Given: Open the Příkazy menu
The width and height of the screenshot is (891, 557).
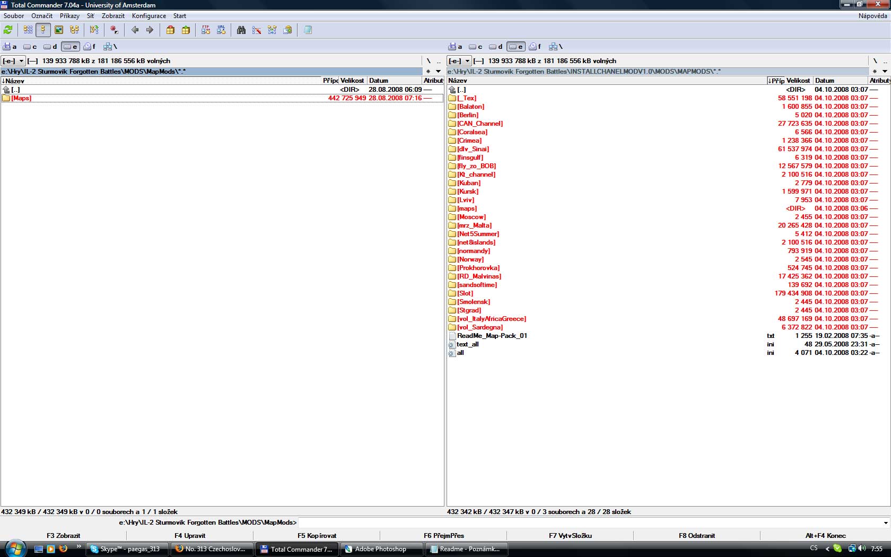Looking at the screenshot, I should 69,16.
